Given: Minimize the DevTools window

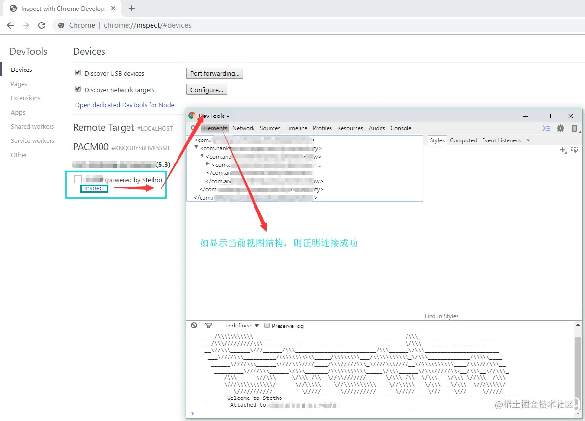Looking at the screenshot, I should pyautogui.click(x=525, y=116).
